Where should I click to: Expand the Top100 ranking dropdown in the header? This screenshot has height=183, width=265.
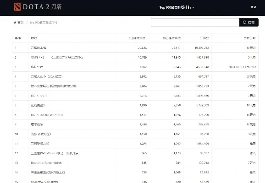click(177, 7)
